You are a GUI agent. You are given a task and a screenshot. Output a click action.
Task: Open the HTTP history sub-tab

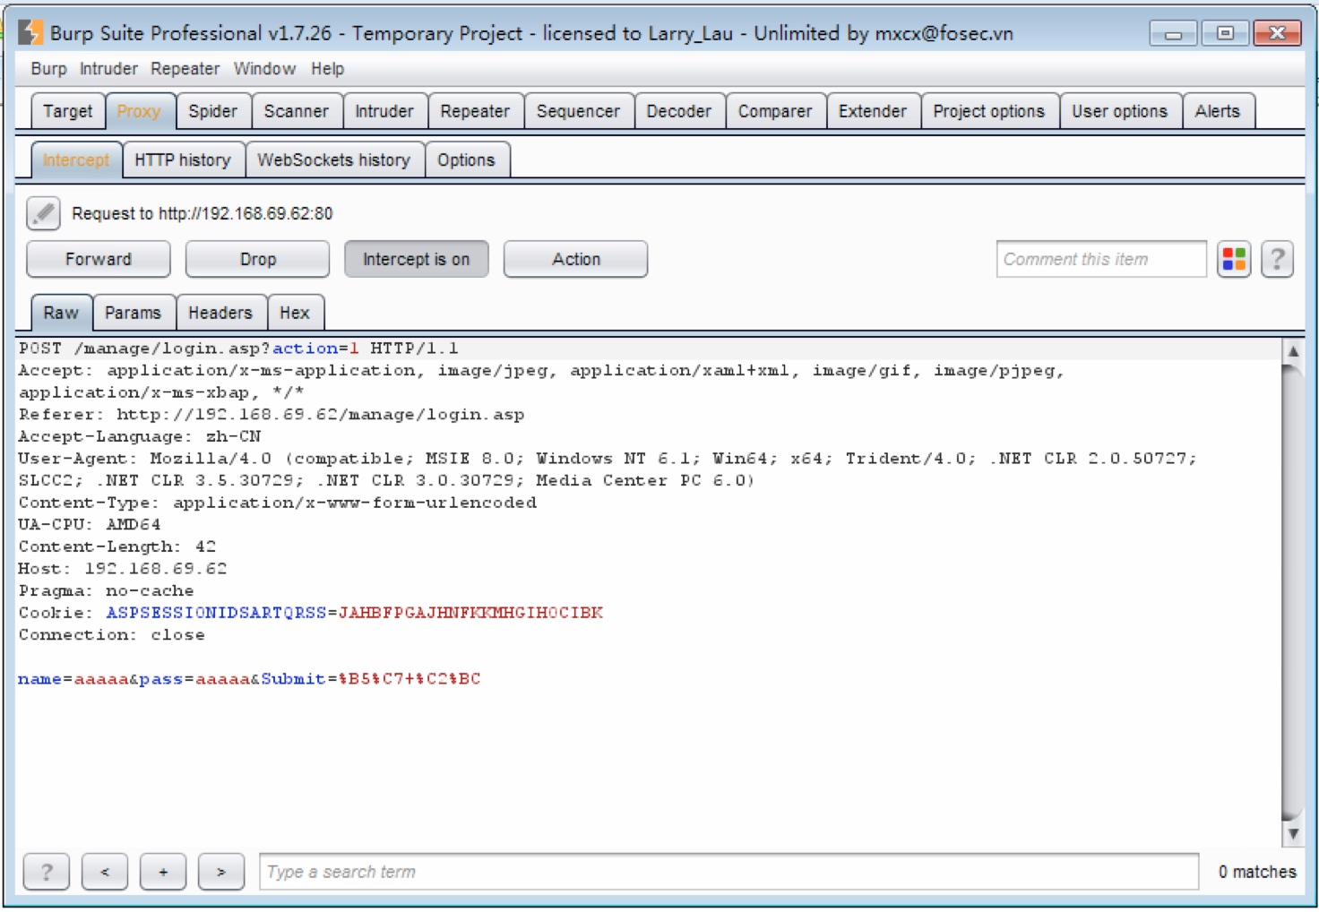183,159
